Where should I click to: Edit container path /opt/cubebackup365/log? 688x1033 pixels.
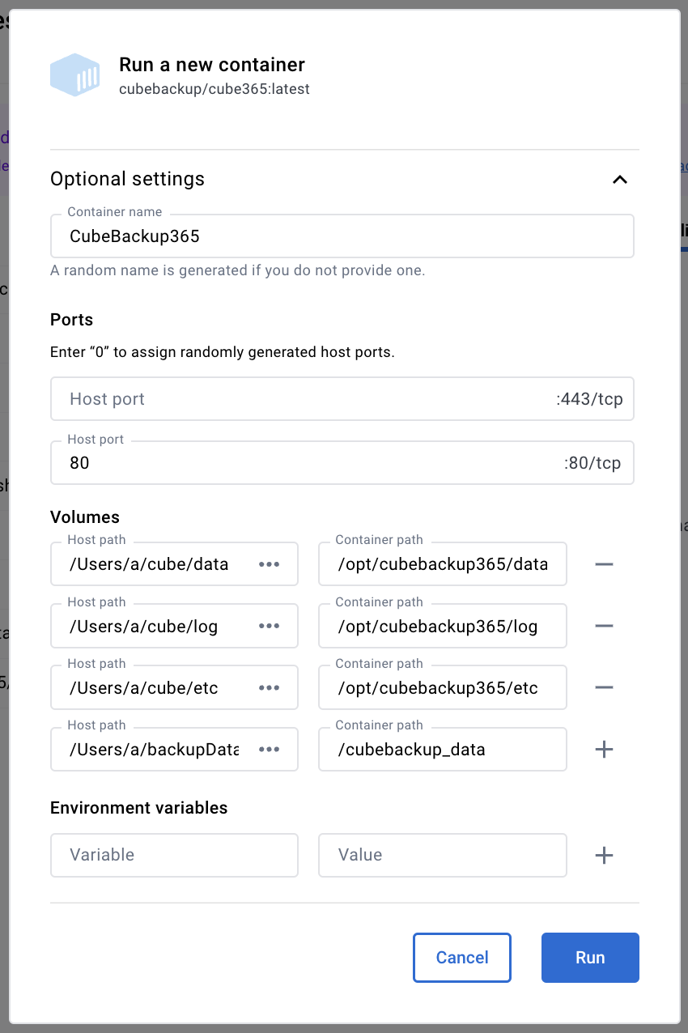pos(442,626)
